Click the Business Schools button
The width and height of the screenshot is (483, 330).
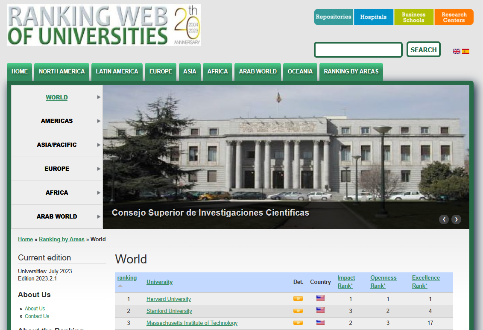(x=413, y=17)
